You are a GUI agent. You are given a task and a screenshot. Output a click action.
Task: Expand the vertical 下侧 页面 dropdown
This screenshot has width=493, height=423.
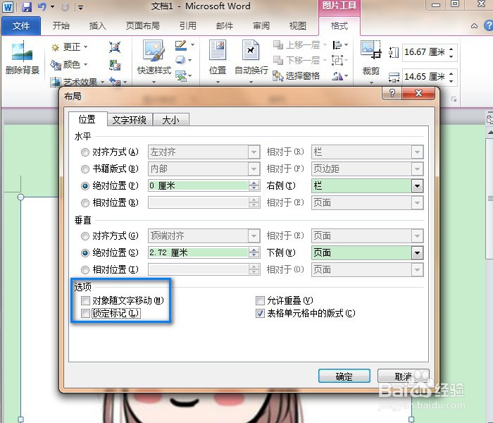(417, 252)
